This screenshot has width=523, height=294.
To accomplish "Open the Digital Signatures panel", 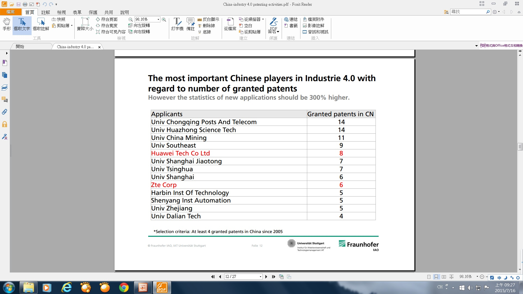I will coord(5,137).
